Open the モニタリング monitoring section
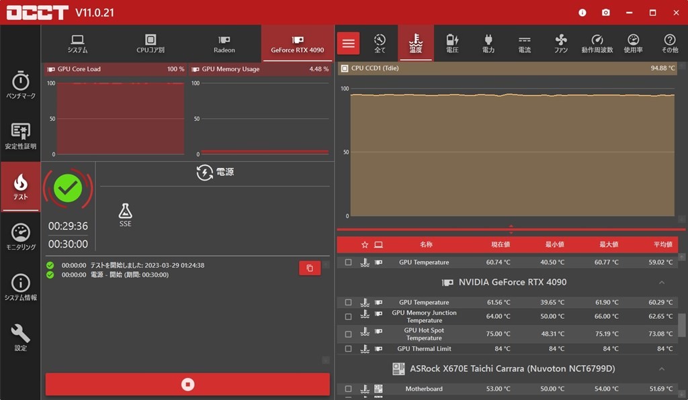 click(x=21, y=237)
